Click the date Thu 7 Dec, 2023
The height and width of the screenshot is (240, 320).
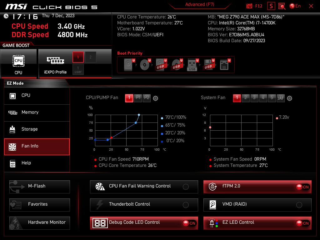coord(58,16)
